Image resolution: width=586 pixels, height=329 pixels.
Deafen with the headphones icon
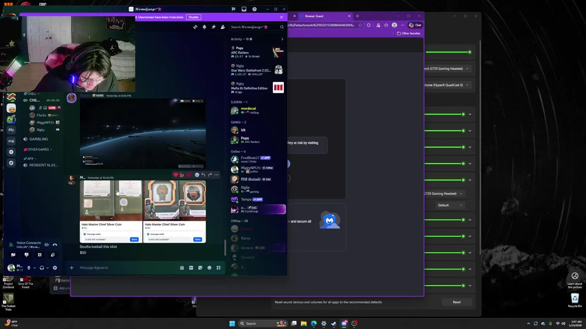(x=42, y=268)
